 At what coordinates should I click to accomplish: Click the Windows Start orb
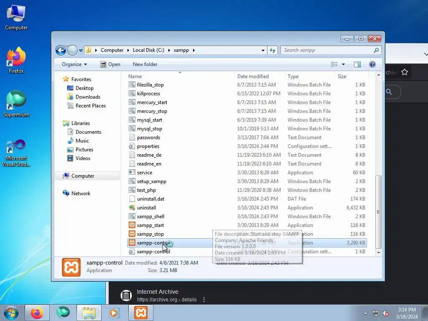coord(11,313)
